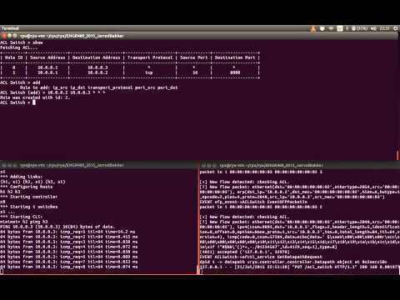Viewport: 400px width, 300px height.
Task: Click destination address 10.0.0.2 in rule 1
Action: point(97,72)
